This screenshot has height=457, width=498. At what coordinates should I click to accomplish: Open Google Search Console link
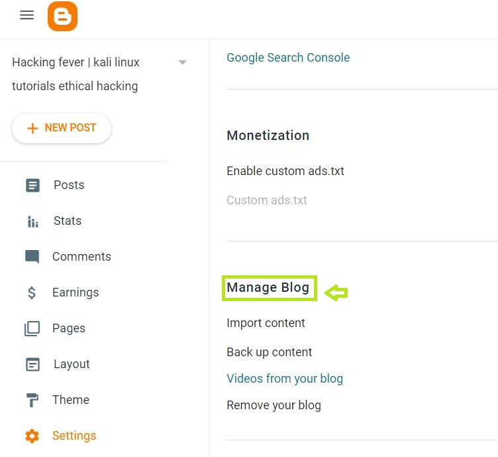coord(288,58)
